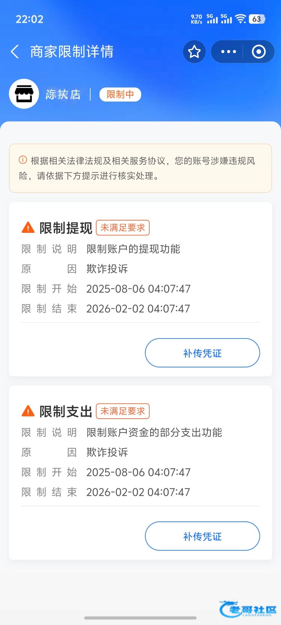
Task: Tap the 限制提现 section heading
Action: 66,228
